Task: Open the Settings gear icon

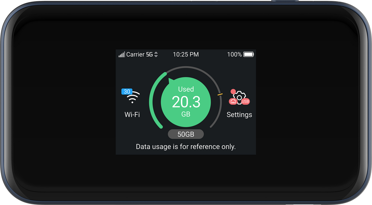Action: point(239,98)
